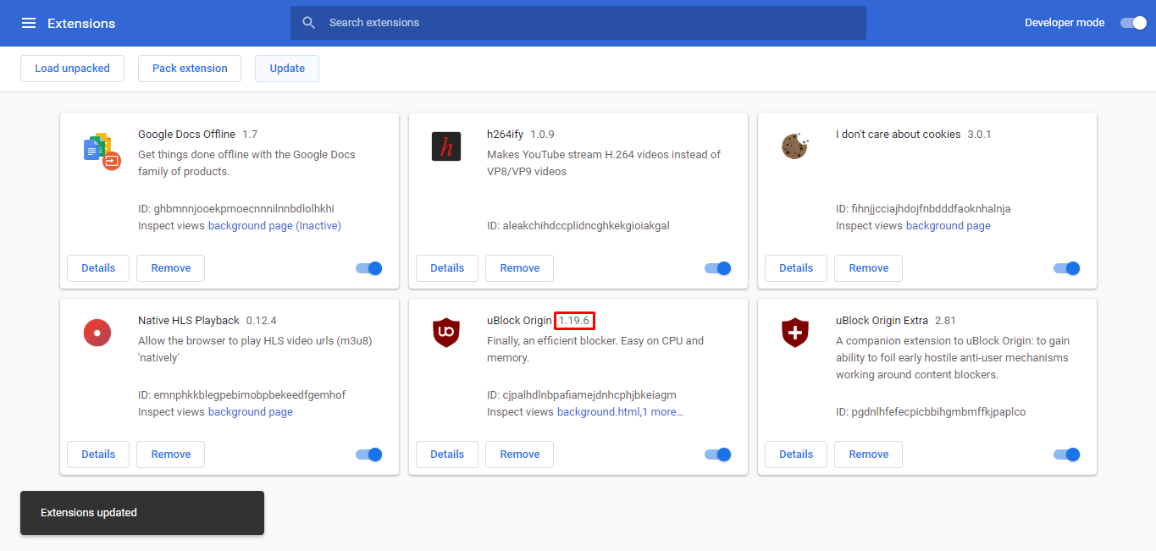Click uBlock Origin version 1.19.6
The height and width of the screenshot is (551, 1156).
coord(574,321)
